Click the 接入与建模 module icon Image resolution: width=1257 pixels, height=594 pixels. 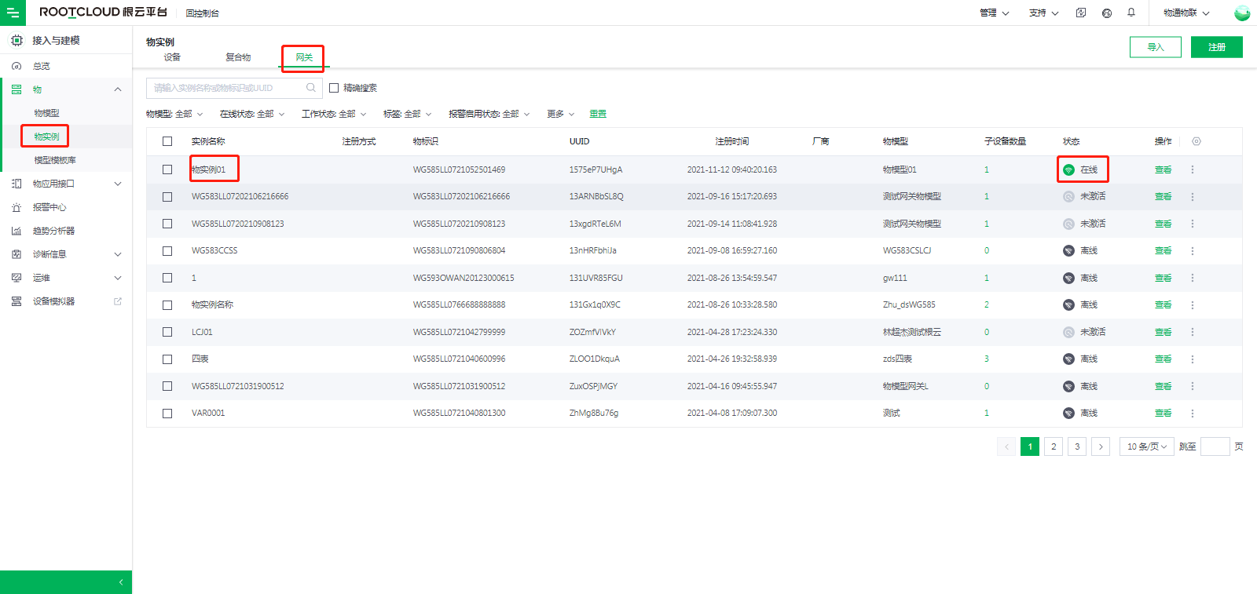pos(16,40)
